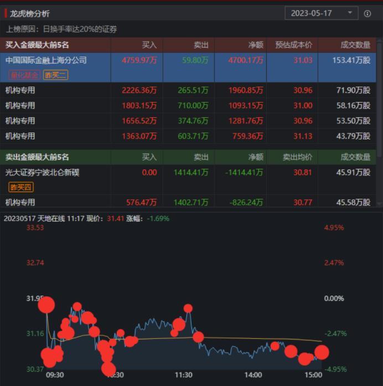
Task: Click the 机构专用 row with 1363.07万 buy
Action: pyautogui.click(x=20, y=136)
